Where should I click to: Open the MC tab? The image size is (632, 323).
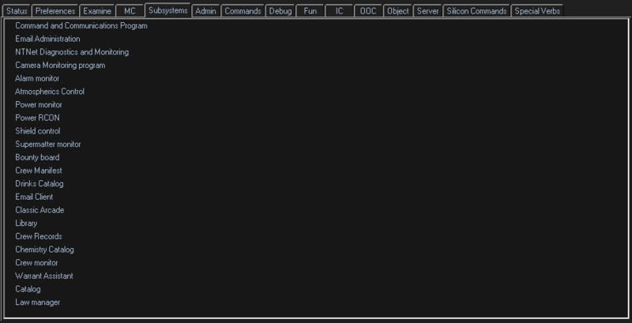point(130,11)
